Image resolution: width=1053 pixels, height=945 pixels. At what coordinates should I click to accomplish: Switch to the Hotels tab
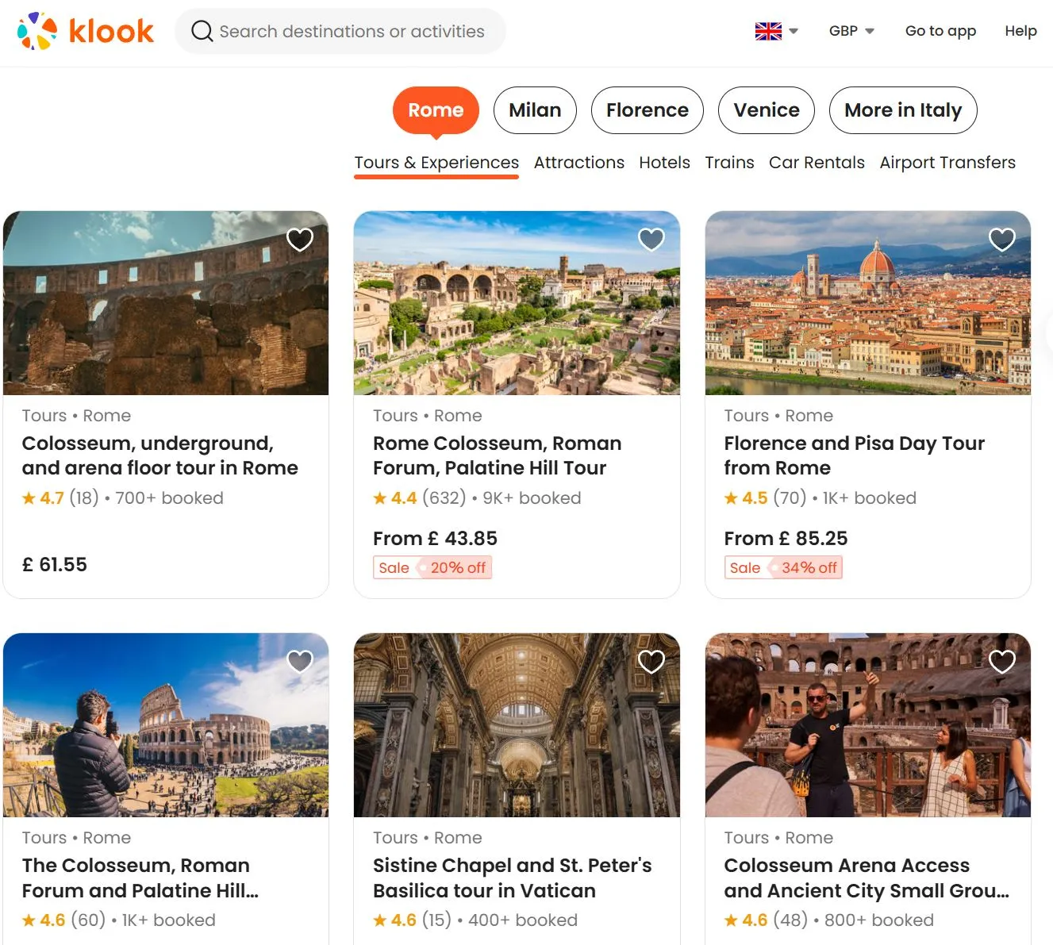click(x=664, y=163)
